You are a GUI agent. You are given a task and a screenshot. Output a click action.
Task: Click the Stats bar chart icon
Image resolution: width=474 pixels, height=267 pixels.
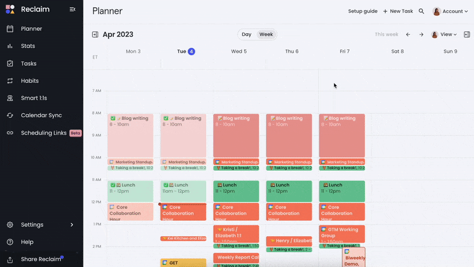[10, 46]
